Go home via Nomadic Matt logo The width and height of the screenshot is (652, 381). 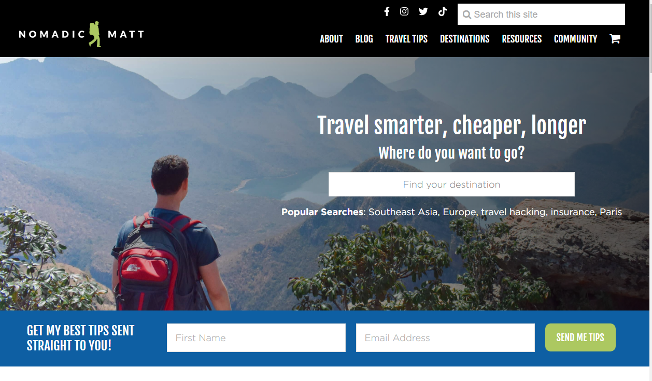(81, 34)
